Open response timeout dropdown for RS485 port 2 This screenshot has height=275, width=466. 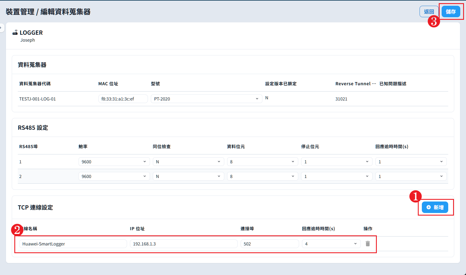click(411, 176)
